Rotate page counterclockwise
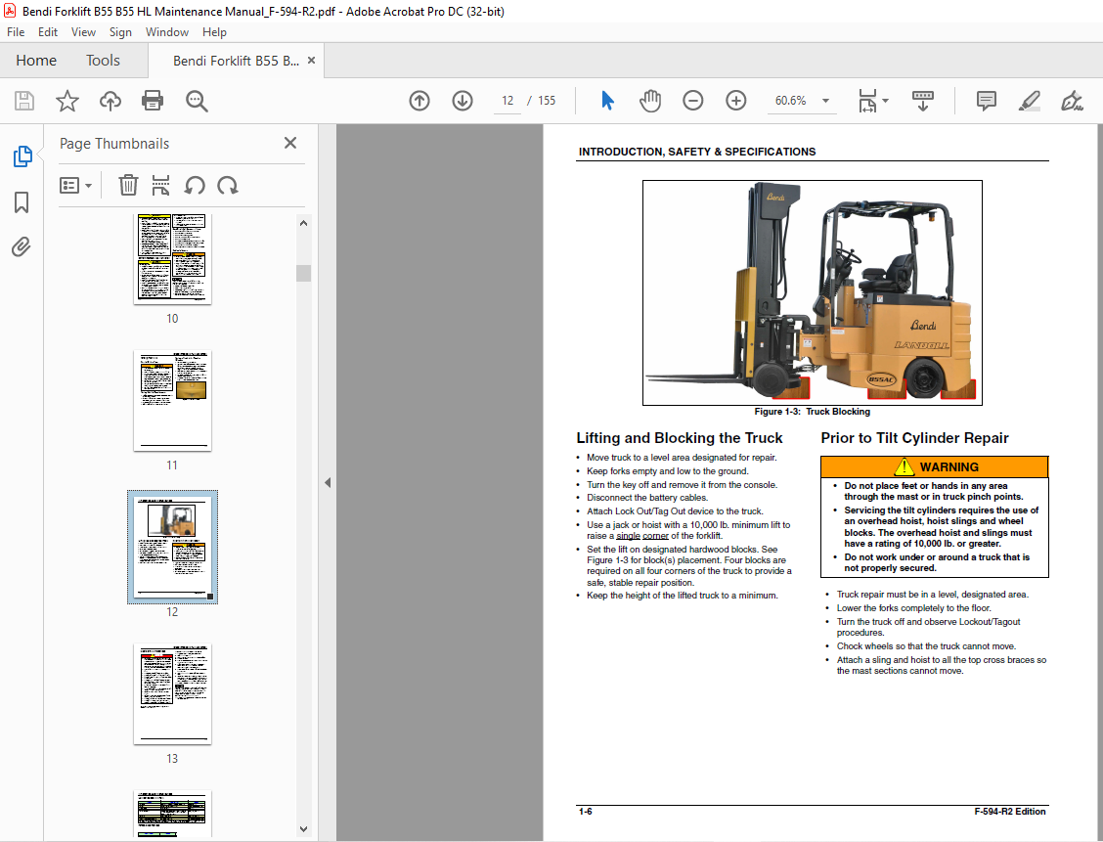Image resolution: width=1103 pixels, height=842 pixels. pos(195,185)
